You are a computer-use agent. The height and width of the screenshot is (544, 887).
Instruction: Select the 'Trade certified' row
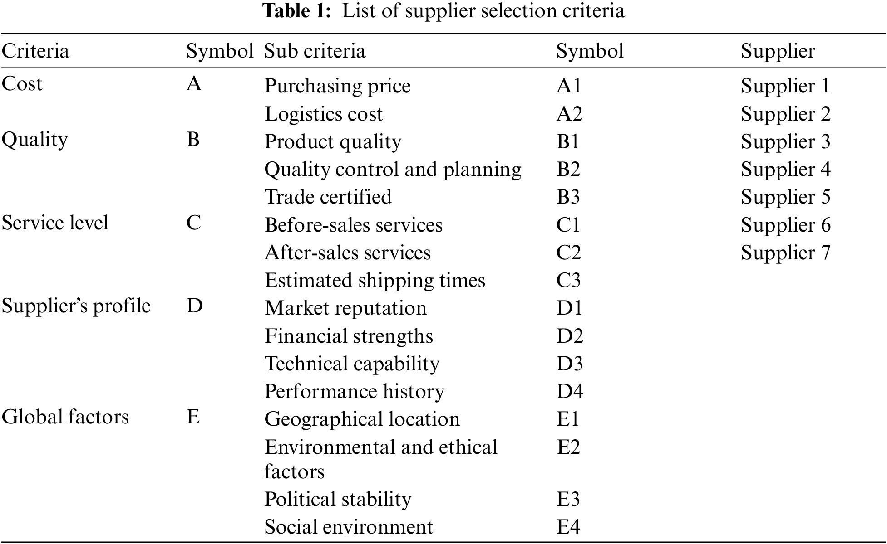pyautogui.click(x=328, y=197)
